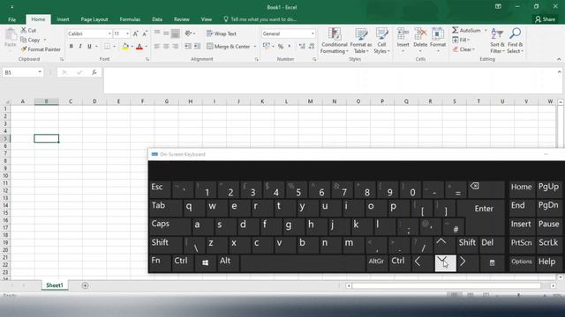This screenshot has width=565, height=317.
Task: Click the Borders icon
Action: (x=108, y=47)
